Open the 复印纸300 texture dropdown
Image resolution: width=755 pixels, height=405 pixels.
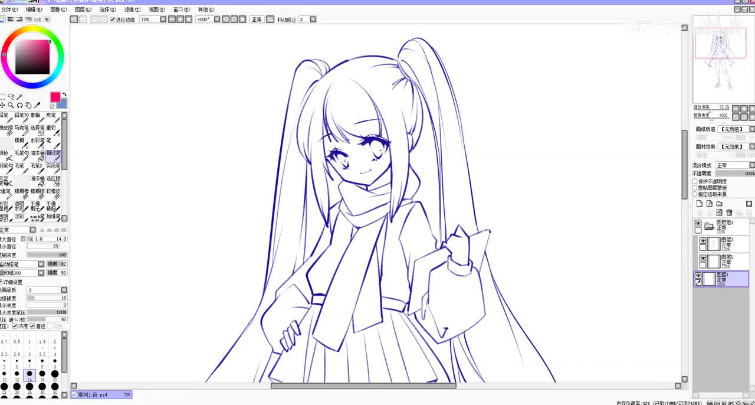[x=41, y=273]
